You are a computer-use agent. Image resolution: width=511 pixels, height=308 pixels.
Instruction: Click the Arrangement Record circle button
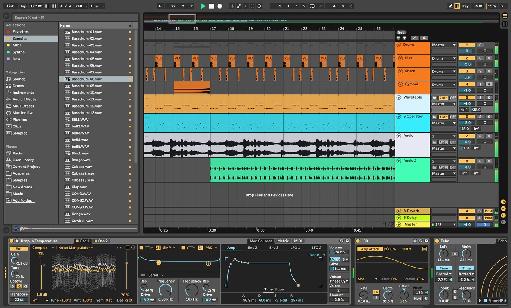pos(220,6)
